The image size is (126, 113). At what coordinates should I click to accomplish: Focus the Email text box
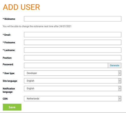pos(73,35)
